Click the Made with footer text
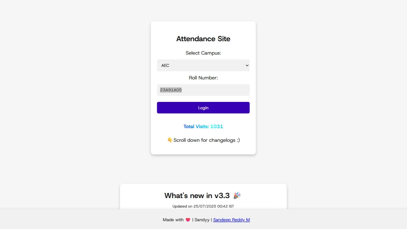 click(x=173, y=220)
